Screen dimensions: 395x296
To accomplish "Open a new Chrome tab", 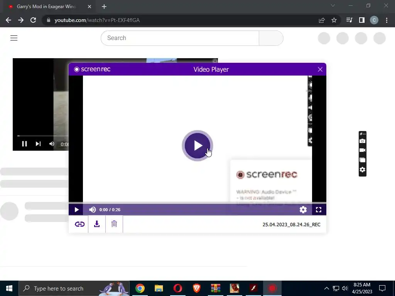I will (104, 7).
